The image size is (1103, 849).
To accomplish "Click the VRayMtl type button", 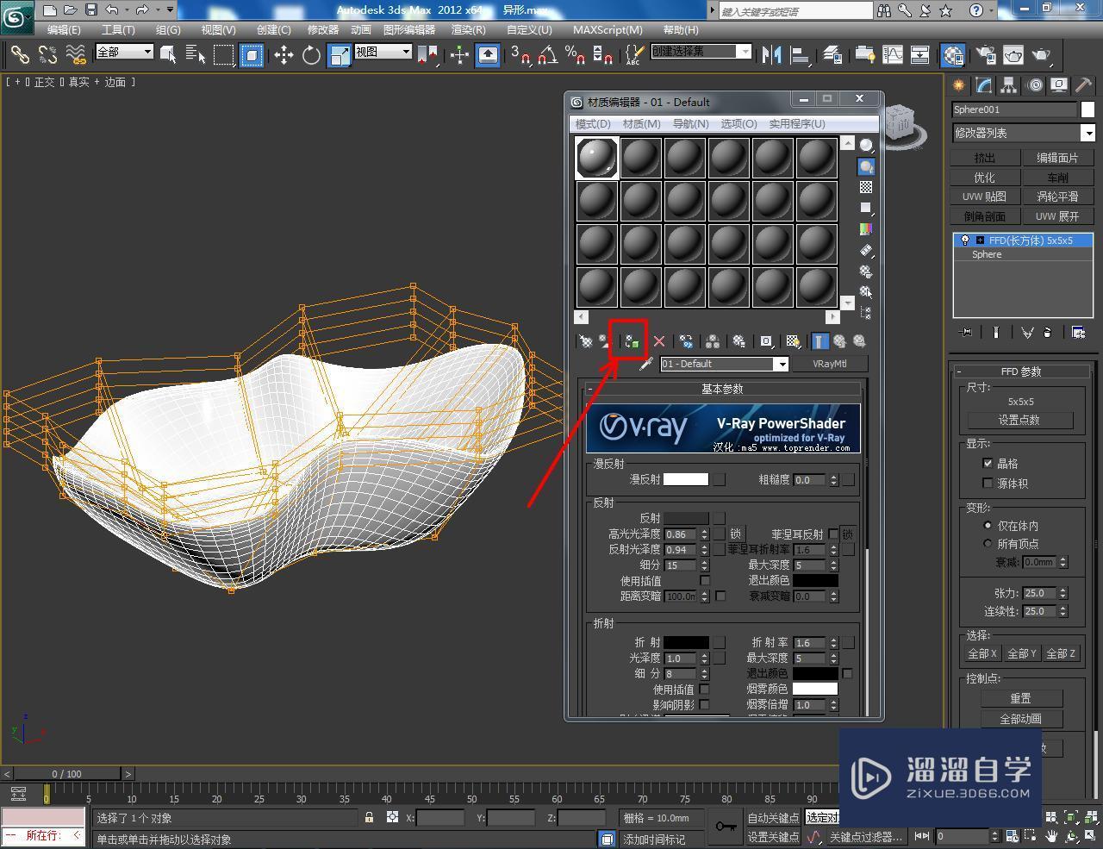I will click(830, 364).
